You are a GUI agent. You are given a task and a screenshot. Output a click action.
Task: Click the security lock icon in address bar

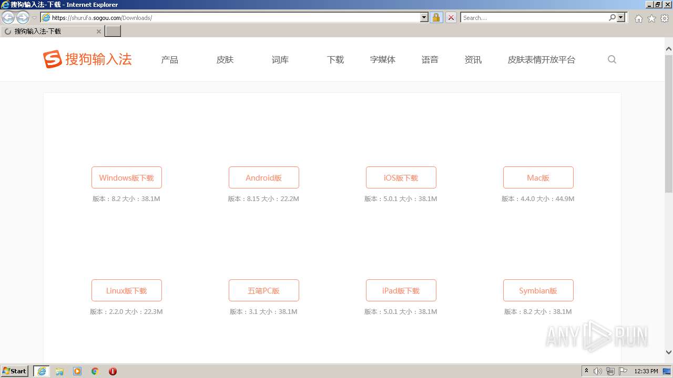pyautogui.click(x=436, y=17)
